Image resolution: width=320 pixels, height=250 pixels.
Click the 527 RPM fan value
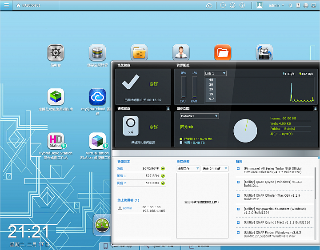[152, 176]
